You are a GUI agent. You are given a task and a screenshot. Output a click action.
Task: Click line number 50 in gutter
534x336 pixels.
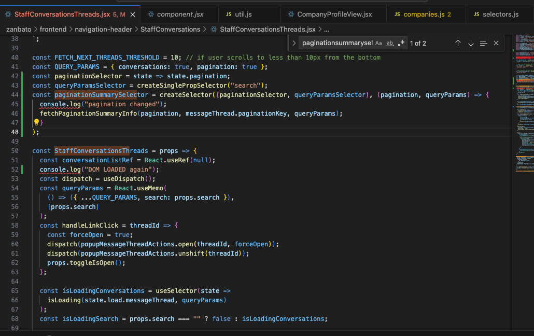(x=15, y=151)
